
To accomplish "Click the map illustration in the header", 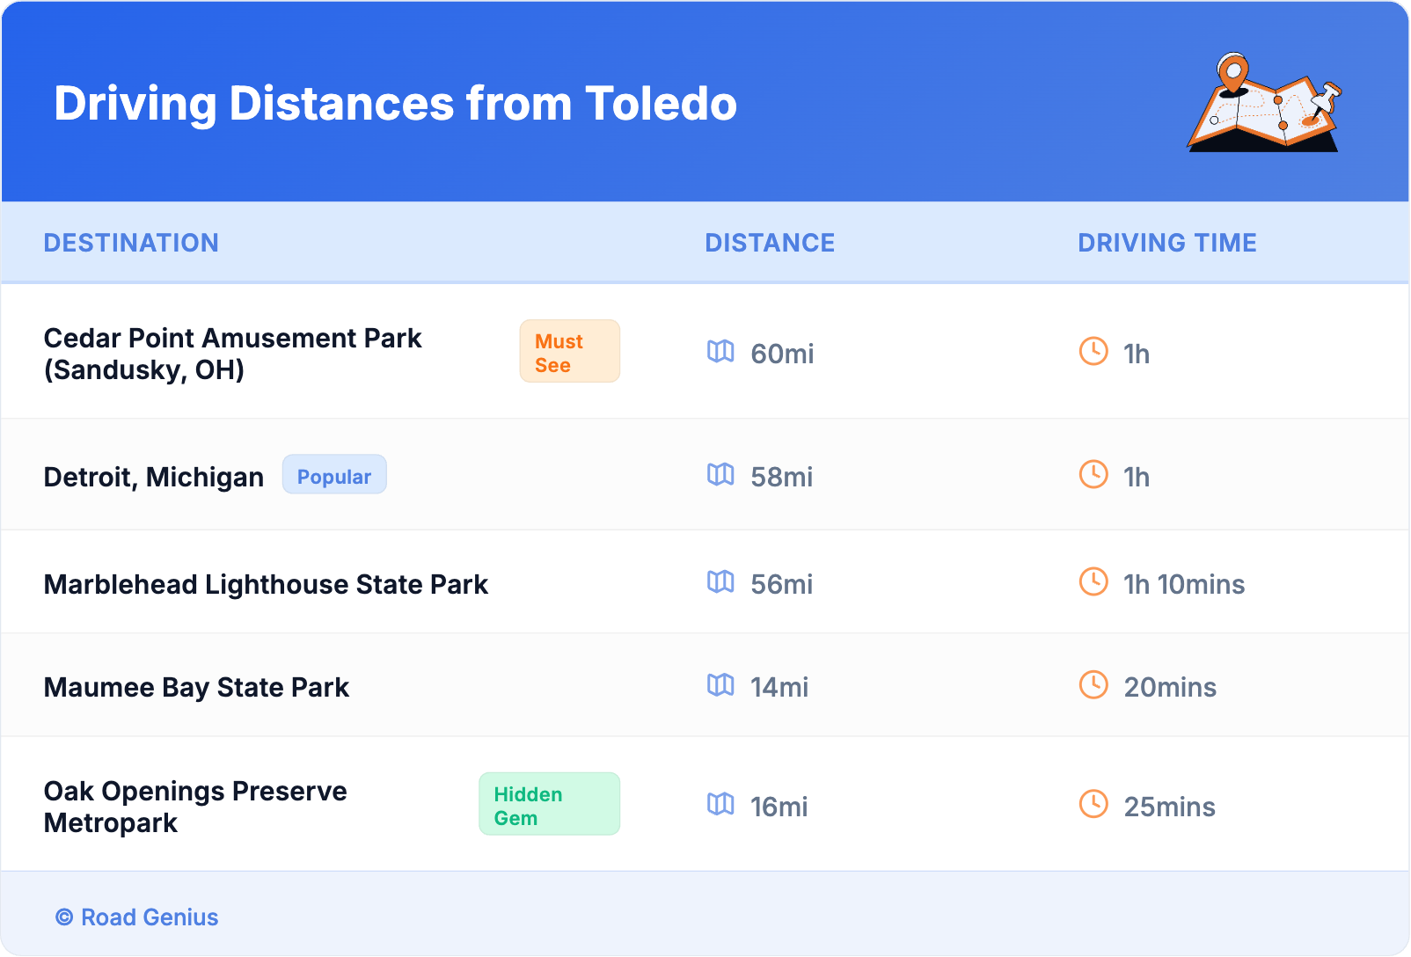I will 1264,104.
